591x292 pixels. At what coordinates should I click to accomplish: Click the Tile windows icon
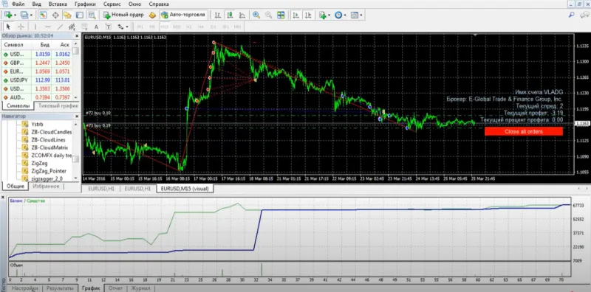coord(281,15)
